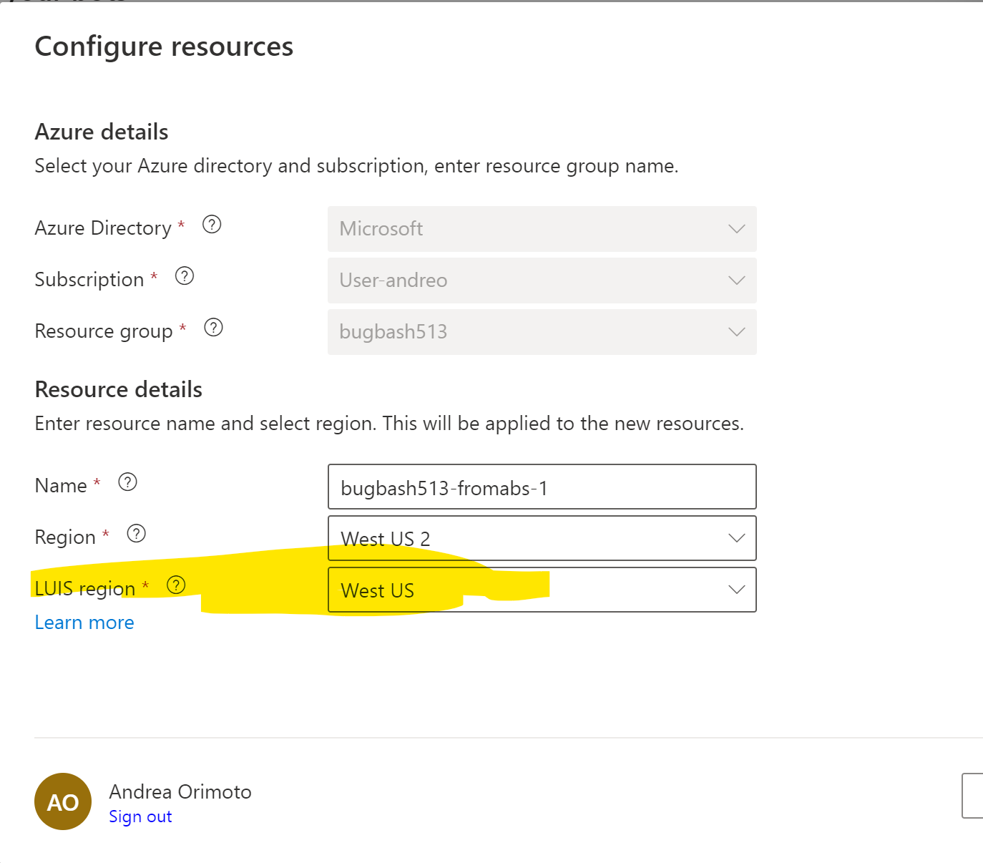Click the Name field help icon
Viewport: 983px width, 863px height.
pyautogui.click(x=128, y=482)
